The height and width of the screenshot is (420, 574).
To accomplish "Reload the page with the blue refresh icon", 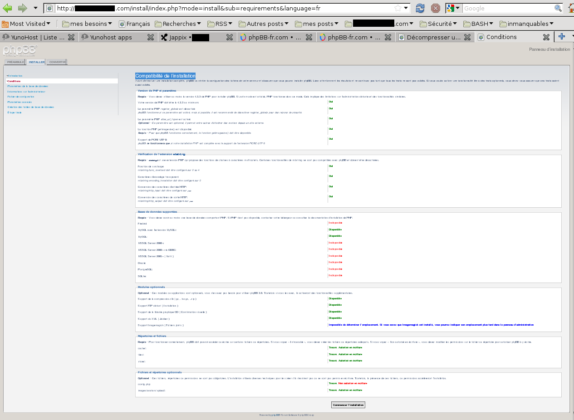I will click(x=420, y=8).
